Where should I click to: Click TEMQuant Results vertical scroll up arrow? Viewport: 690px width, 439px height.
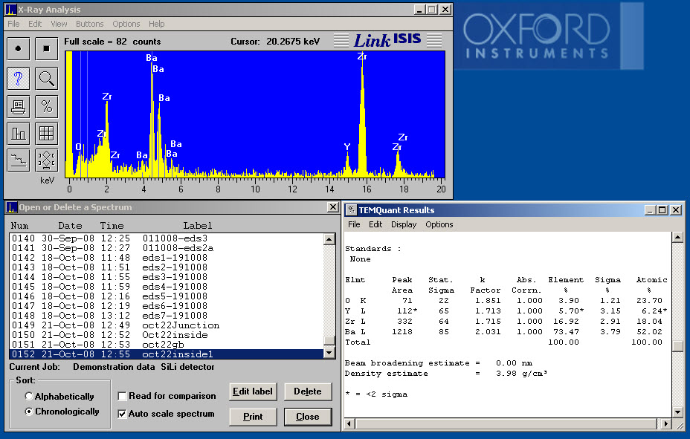tap(677, 237)
